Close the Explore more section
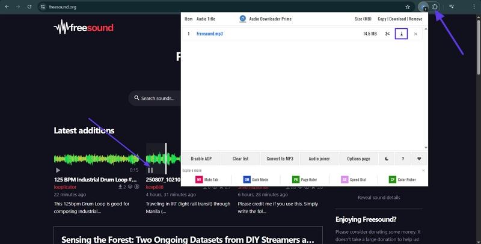The image size is (481, 244). (423, 171)
